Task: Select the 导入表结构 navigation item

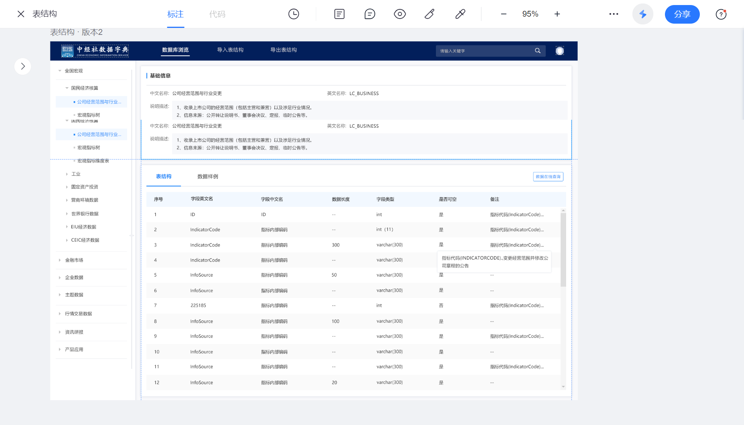Action: click(x=230, y=50)
